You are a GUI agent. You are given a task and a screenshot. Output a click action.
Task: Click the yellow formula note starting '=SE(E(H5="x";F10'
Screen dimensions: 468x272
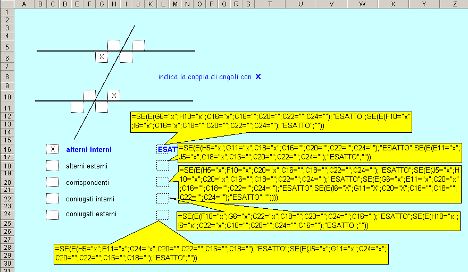click(320, 184)
